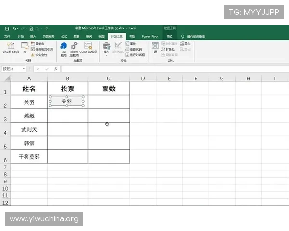
Task: Toggle 使用相对引用
Action: (42, 50)
